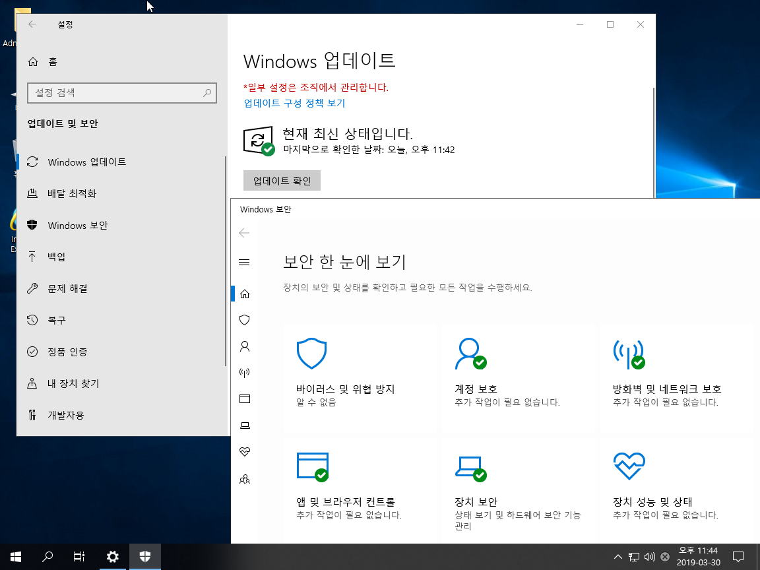Go back in the Settings window
Viewport: 760px width, 570px height.
(x=32, y=24)
